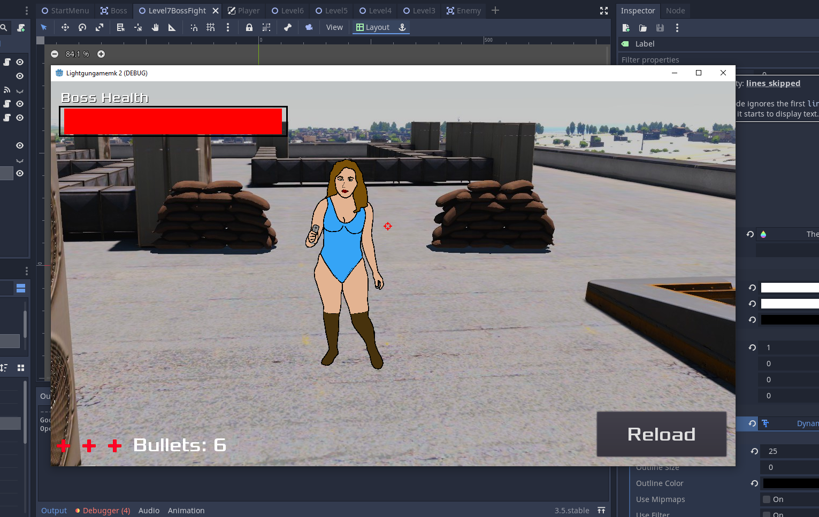The height and width of the screenshot is (517, 819).
Task: Zoom in the canvas with plus icon
Action: [x=101, y=54]
